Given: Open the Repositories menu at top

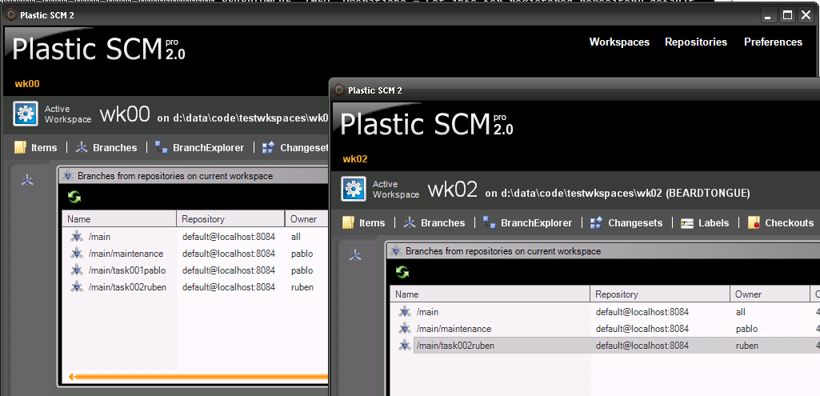Looking at the screenshot, I should pos(695,42).
